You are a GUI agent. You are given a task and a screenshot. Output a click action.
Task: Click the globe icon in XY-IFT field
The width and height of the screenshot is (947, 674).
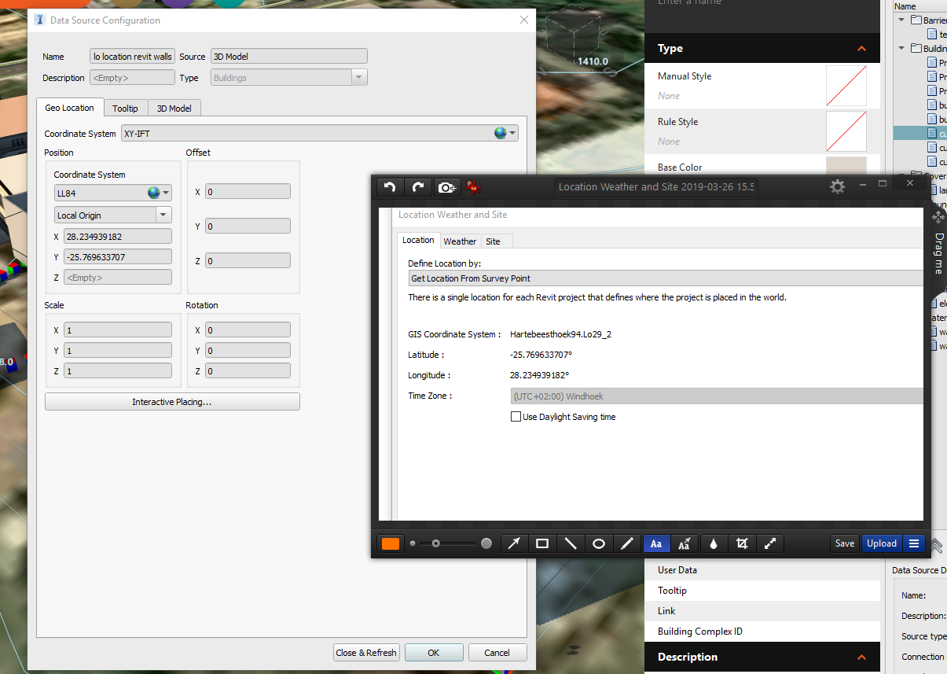coord(500,133)
